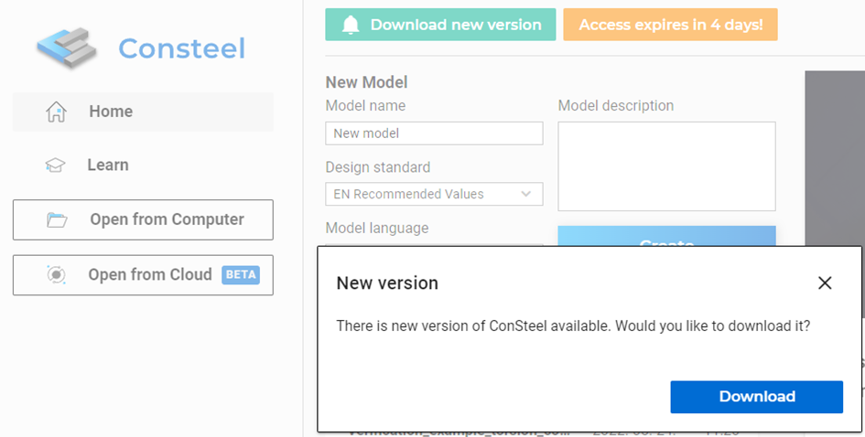Click Open from Computer button
Screen dimensions: 865x437
click(x=143, y=220)
